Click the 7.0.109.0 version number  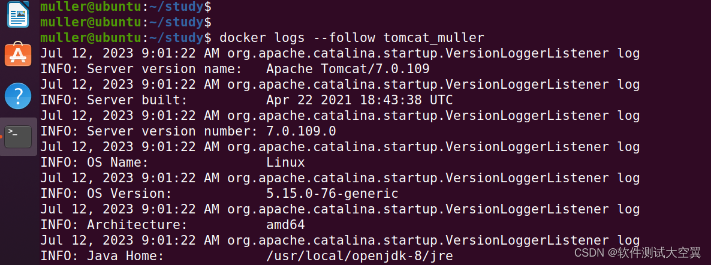pyautogui.click(x=301, y=131)
